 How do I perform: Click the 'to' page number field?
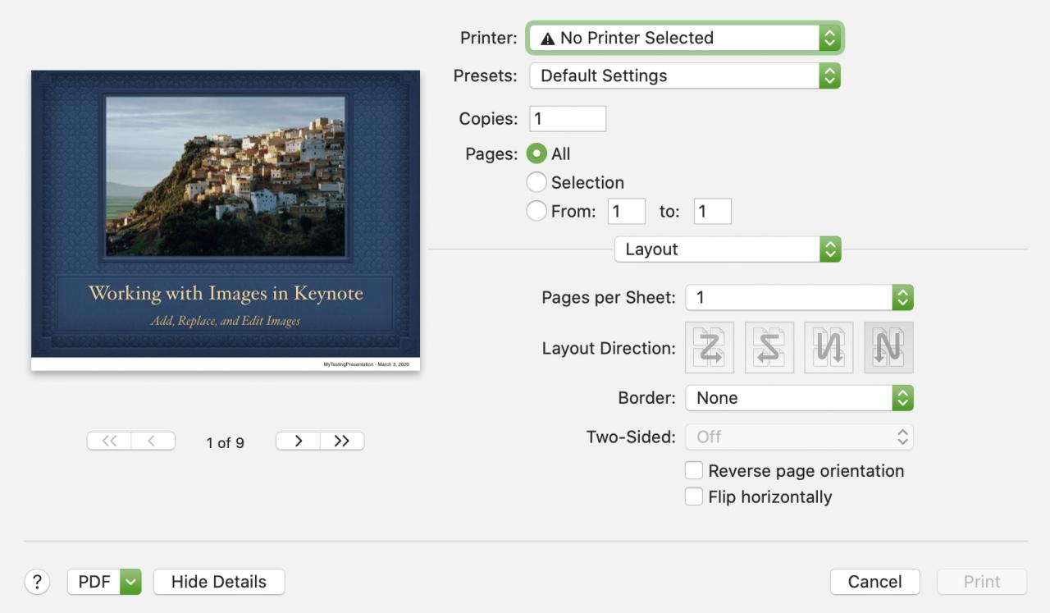point(712,211)
